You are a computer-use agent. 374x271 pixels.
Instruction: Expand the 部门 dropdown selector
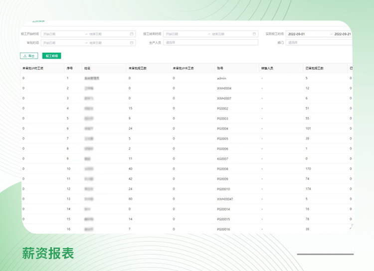(x=319, y=43)
